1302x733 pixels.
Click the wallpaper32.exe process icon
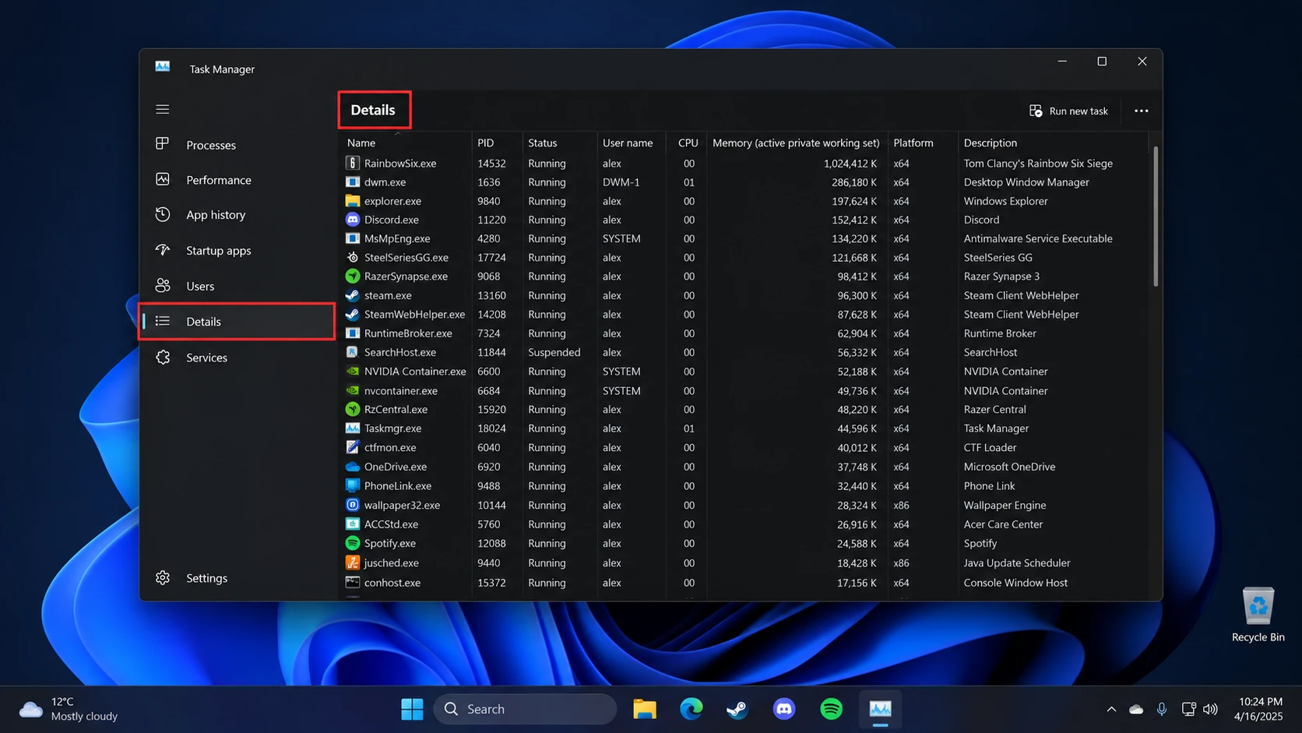pos(352,505)
